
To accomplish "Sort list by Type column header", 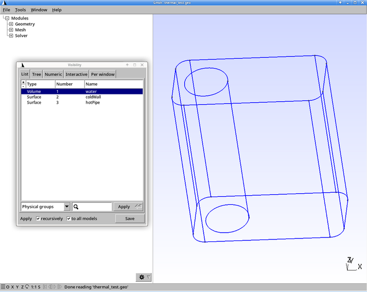I will [40, 84].
